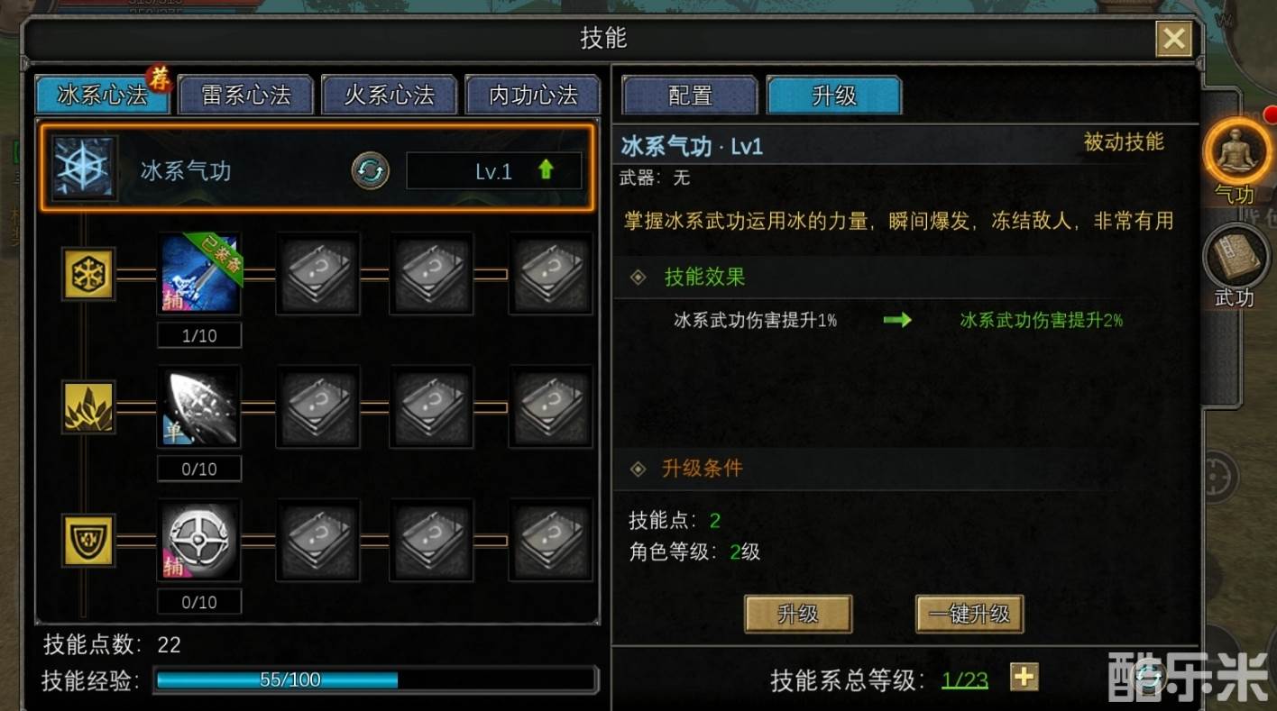The width and height of the screenshot is (1277, 711).
Task: Select the equipped ice sword skill icon
Action: pyautogui.click(x=199, y=274)
